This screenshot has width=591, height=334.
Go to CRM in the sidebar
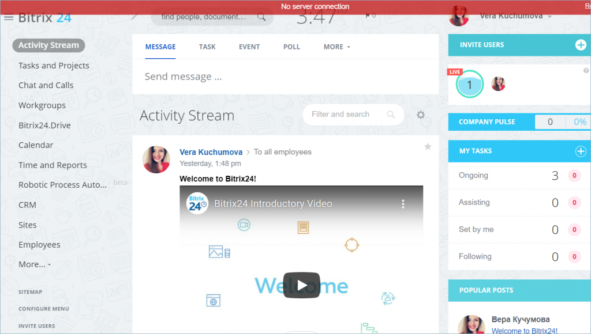click(27, 205)
